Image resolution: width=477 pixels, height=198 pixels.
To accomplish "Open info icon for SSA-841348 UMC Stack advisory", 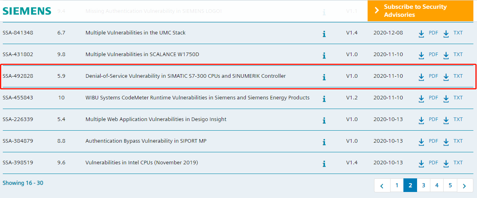I will pos(324,34).
